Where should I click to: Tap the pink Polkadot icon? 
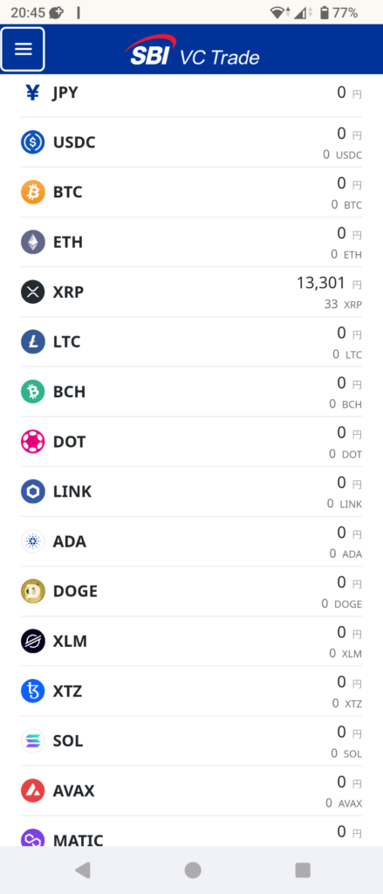point(32,441)
